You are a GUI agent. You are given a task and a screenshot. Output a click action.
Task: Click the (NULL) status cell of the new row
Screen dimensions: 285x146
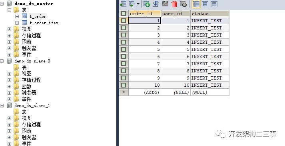click(210, 92)
